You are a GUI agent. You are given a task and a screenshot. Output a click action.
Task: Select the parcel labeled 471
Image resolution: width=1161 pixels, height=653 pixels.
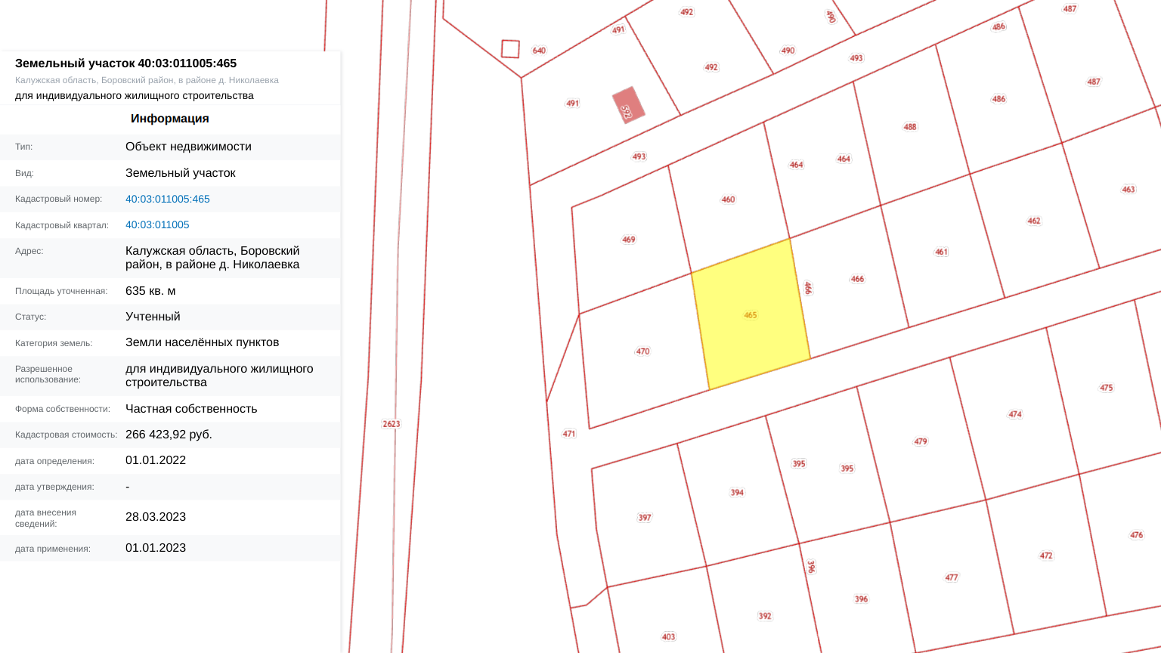pos(569,434)
